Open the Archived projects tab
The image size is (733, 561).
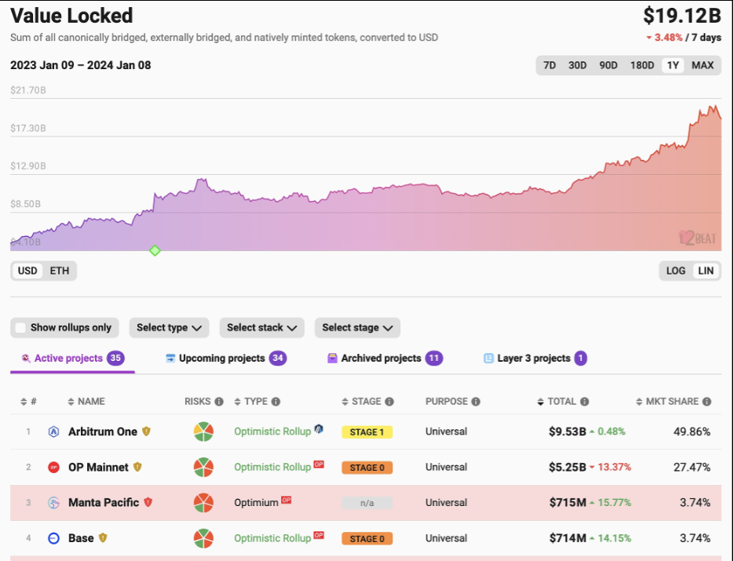(381, 359)
